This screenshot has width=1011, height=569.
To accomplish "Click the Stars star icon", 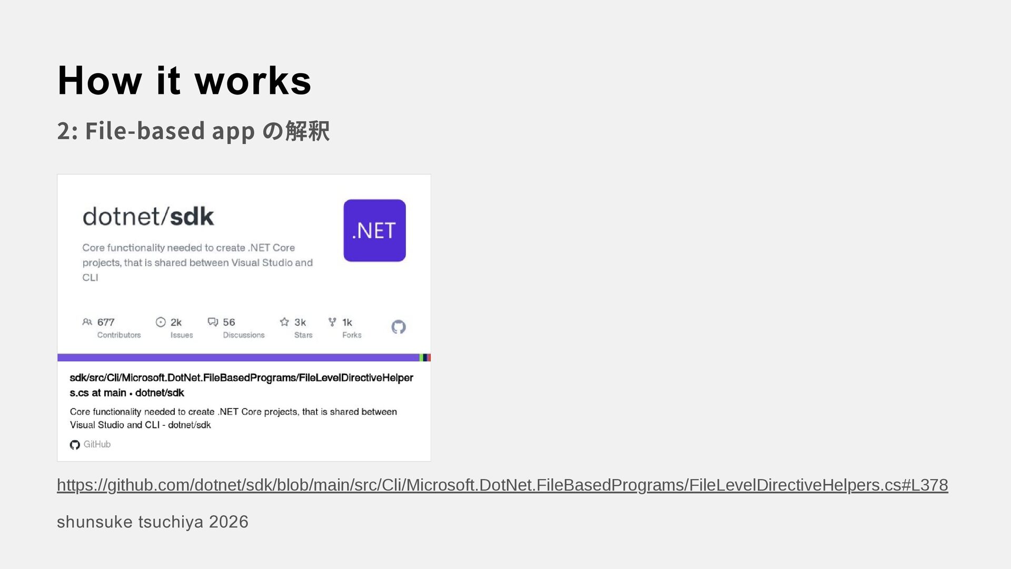I will (x=284, y=321).
